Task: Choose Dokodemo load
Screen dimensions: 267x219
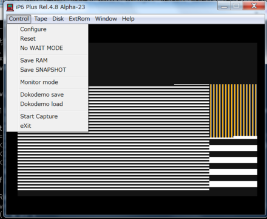Action: click(x=47, y=104)
